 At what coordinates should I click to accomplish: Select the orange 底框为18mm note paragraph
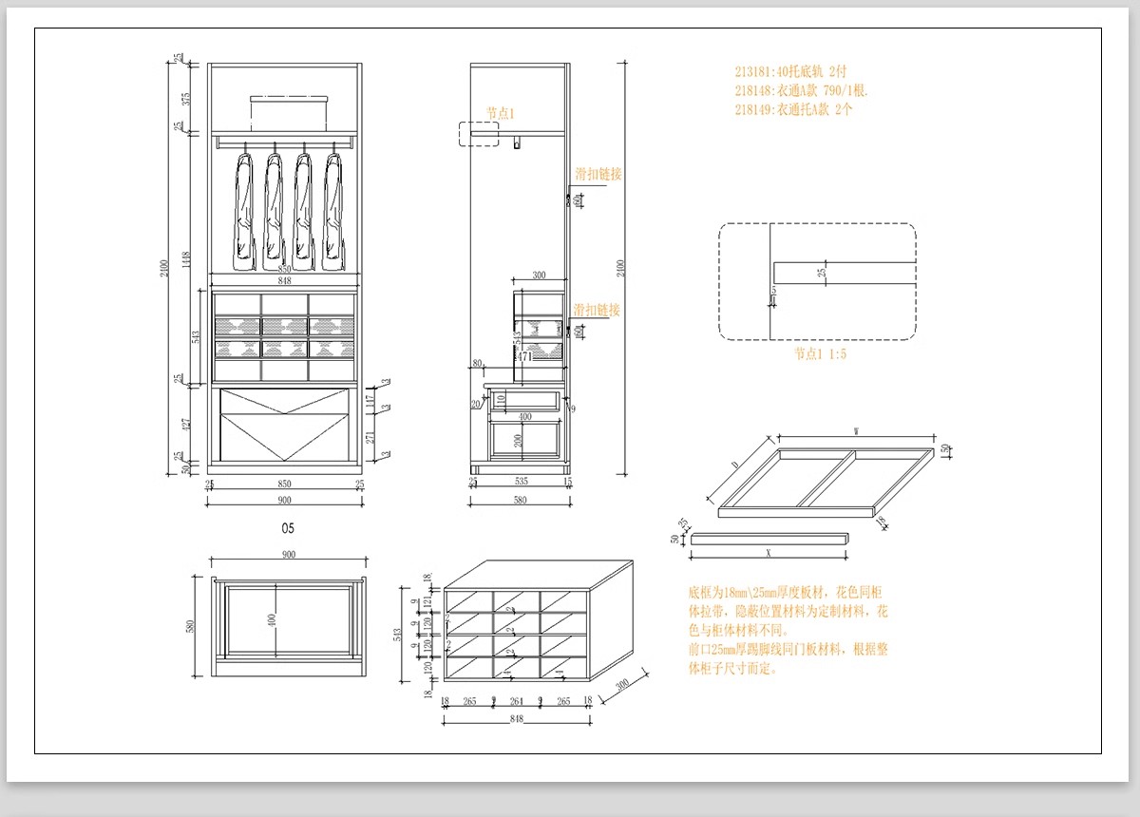point(788,629)
